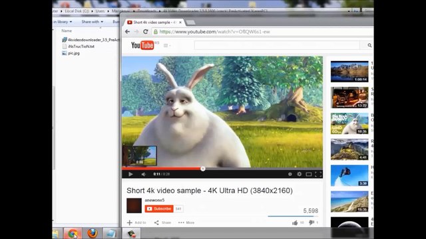Image resolution: width=426 pixels, height=239 pixels.
Task: Select pic.jpg in Explorer window
Action: [x=71, y=53]
